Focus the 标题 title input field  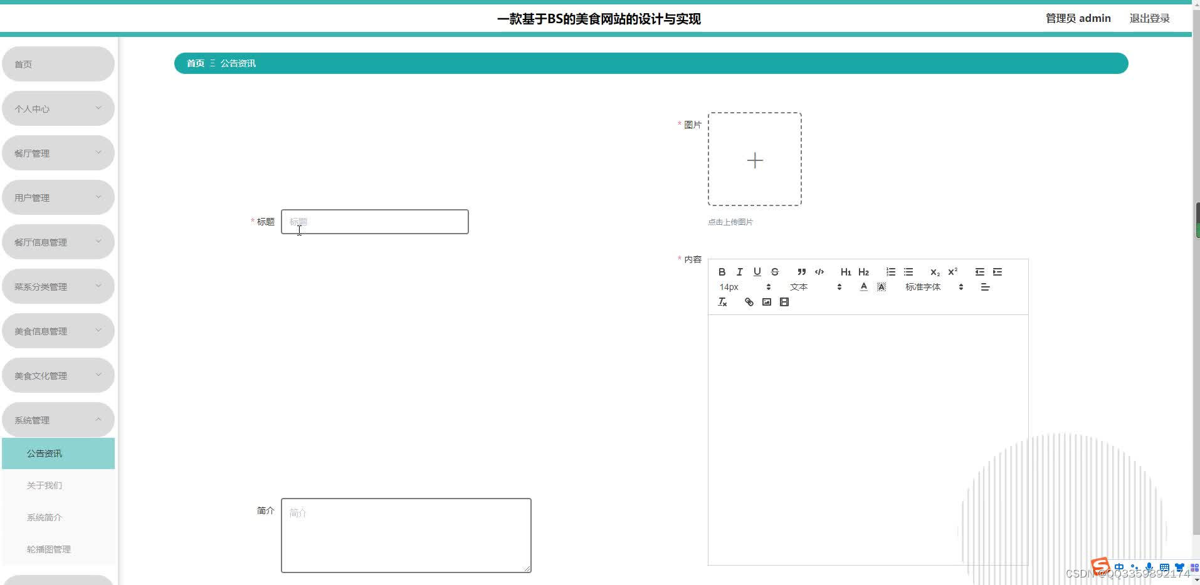tap(375, 222)
